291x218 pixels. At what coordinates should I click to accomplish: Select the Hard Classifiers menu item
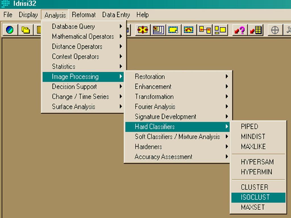point(178,127)
